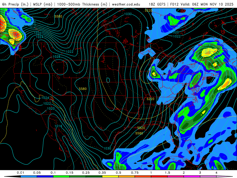Click the legend value '3'

[200, 173]
